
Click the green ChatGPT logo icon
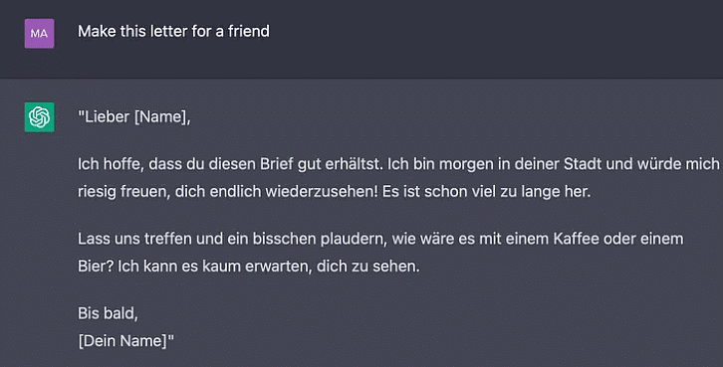pos(39,117)
